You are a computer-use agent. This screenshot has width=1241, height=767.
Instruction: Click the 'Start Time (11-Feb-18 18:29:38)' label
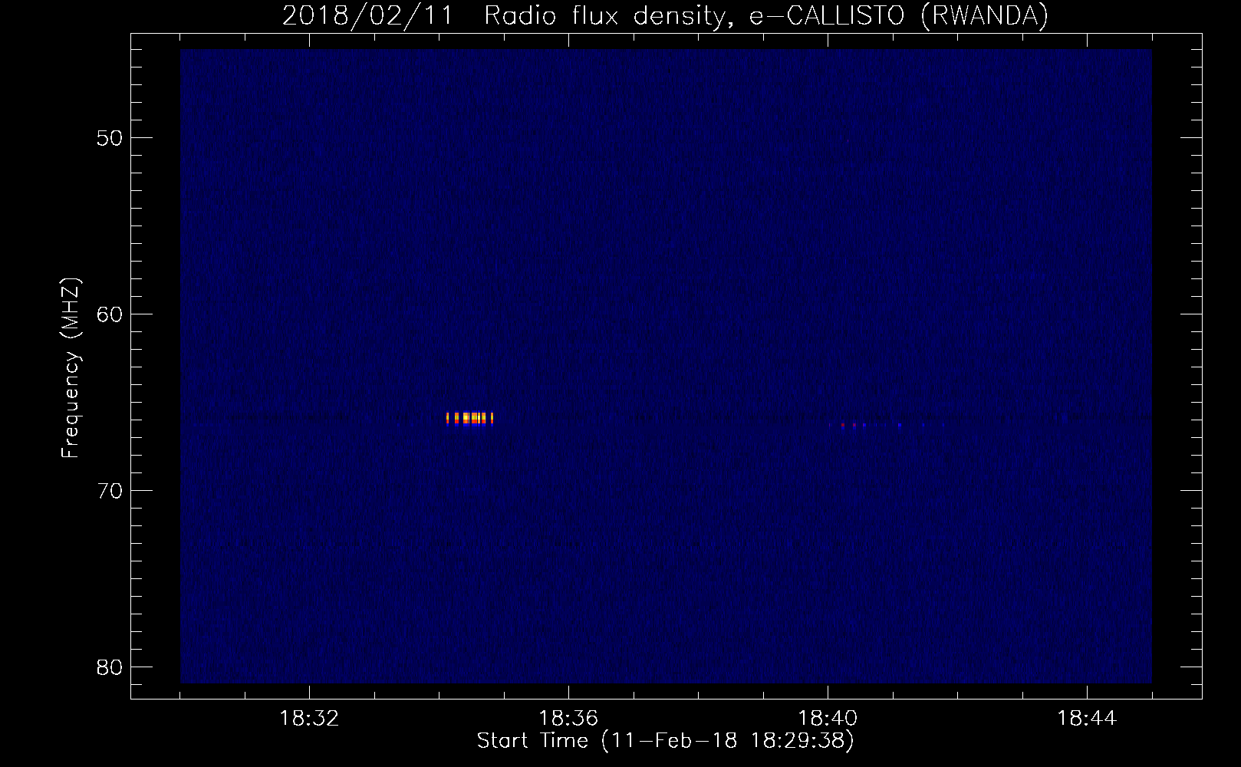(665, 741)
